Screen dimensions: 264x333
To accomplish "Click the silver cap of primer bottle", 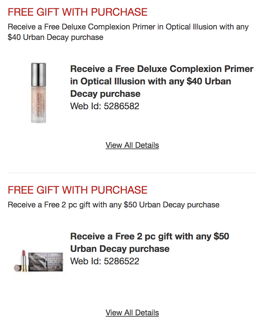I will pos(38,74).
